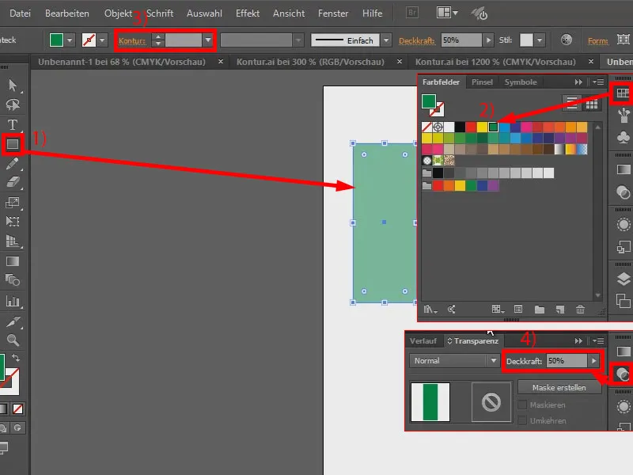Select the Lasso tool

tap(13, 105)
